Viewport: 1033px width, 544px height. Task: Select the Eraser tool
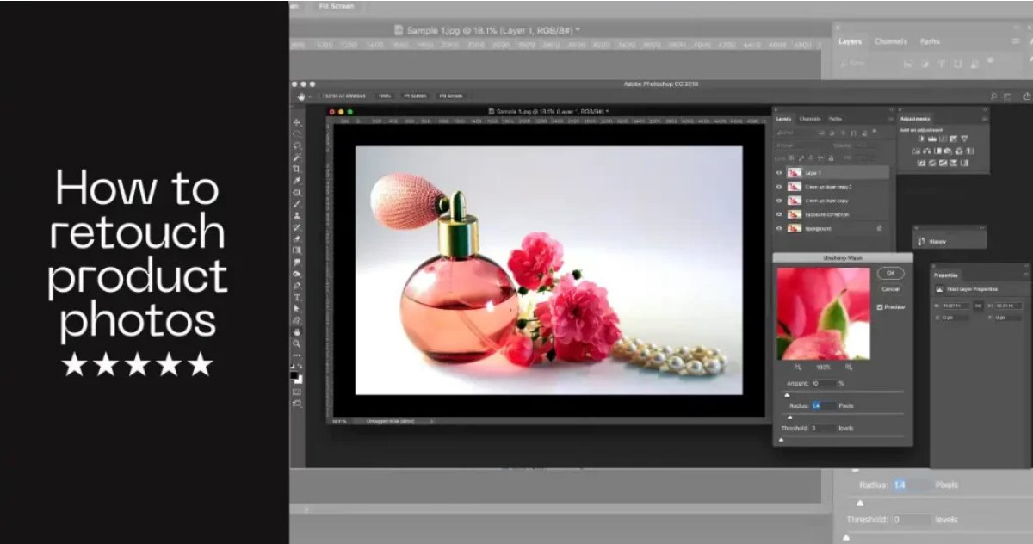pyautogui.click(x=297, y=238)
